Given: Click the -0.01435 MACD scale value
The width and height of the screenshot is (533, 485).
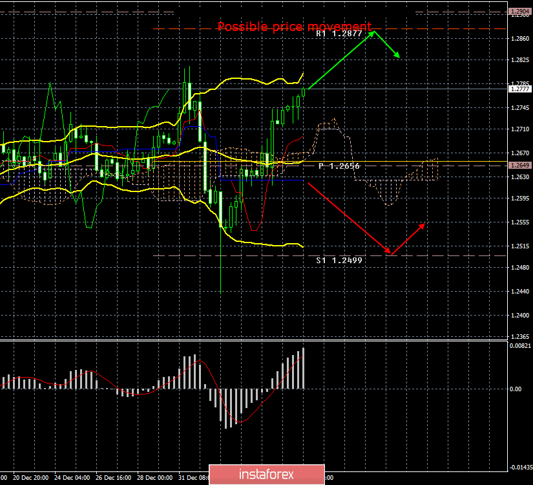Looking at the screenshot, I should [x=521, y=468].
